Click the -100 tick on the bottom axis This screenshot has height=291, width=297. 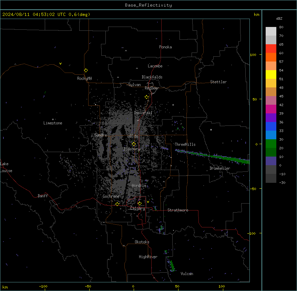pyautogui.click(x=43, y=286)
